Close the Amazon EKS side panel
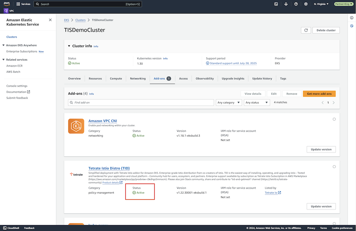The image size is (356, 231). [x=50, y=20]
